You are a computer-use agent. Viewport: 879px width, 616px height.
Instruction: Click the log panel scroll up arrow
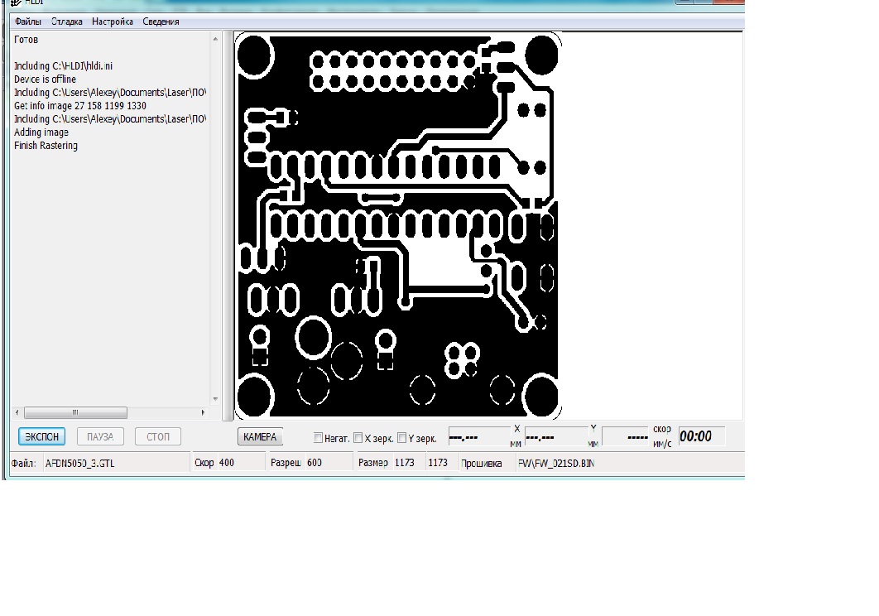[215, 39]
